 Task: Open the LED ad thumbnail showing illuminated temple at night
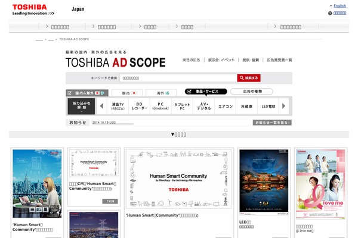264,183
